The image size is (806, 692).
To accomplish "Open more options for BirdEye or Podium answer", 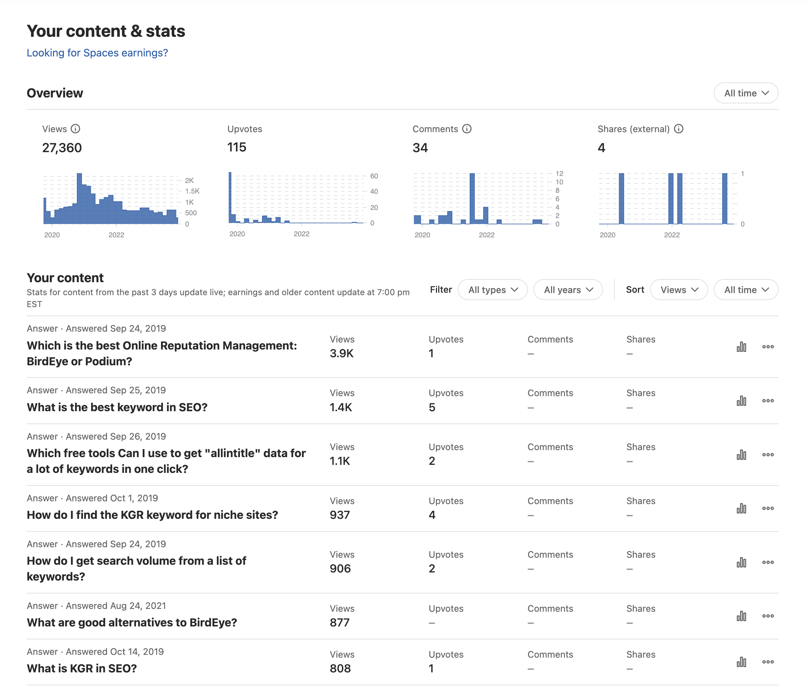I will click(x=768, y=347).
